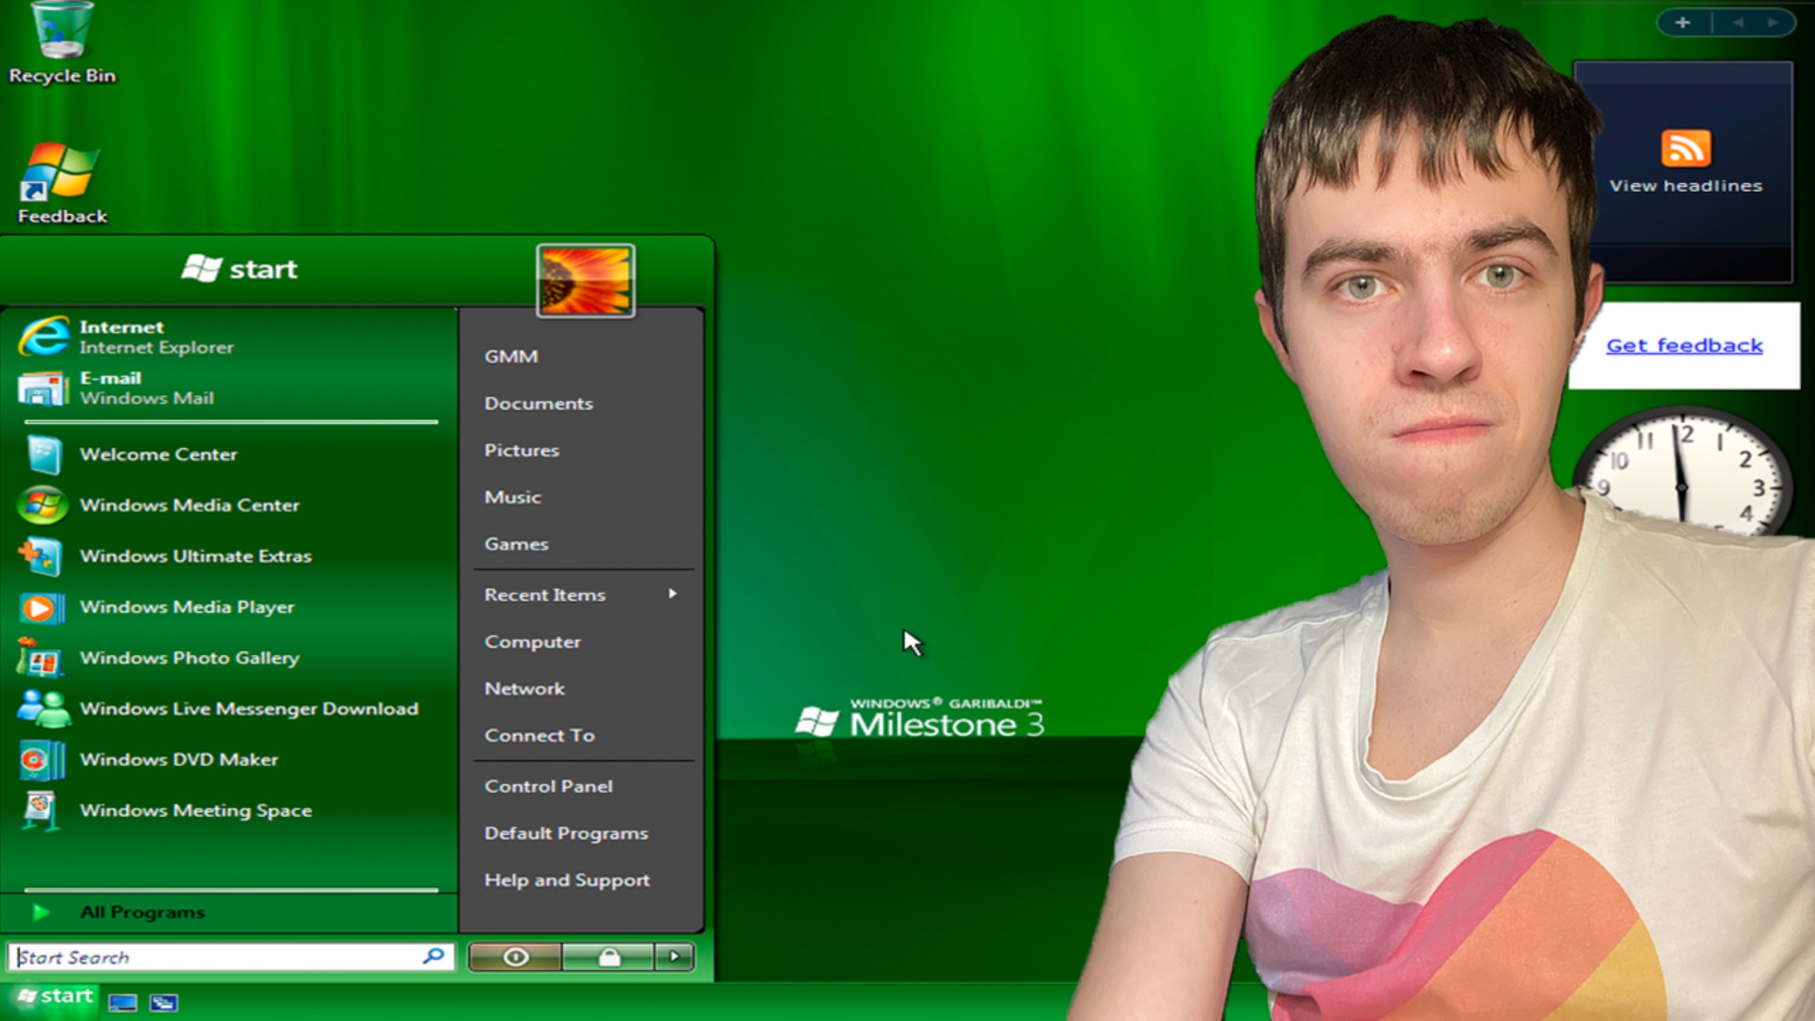Click the sunflower user account picture
Screen dimensions: 1815x1021
point(585,281)
